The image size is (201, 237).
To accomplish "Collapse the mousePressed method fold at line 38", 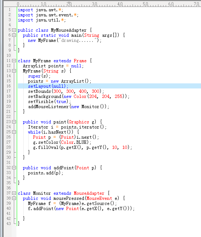I will pyautogui.click(x=14, y=198).
